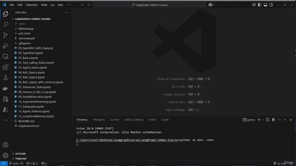Image resolution: width=296 pixels, height=166 pixels.
Task: Open Explorer views and more actions
Action: point(67,12)
